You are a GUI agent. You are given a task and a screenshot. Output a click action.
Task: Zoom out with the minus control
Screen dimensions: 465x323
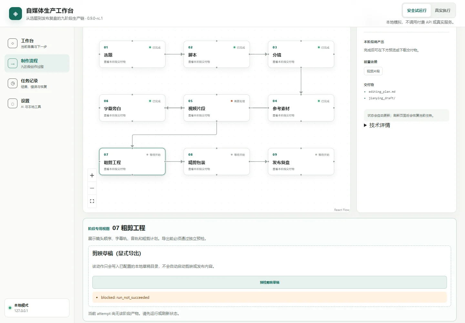(92, 188)
